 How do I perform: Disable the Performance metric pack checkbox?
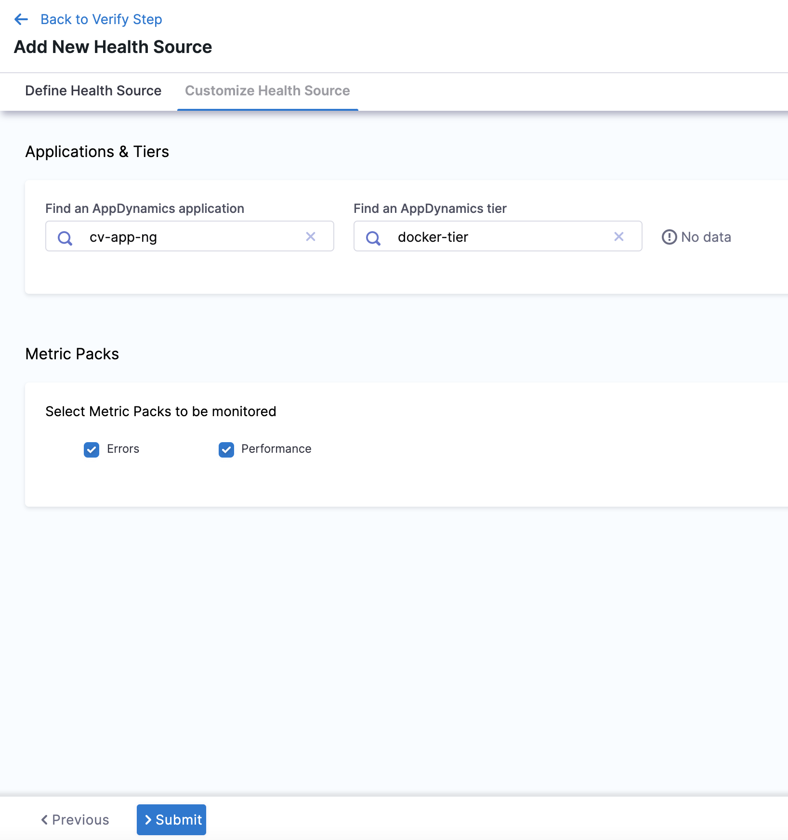point(226,449)
